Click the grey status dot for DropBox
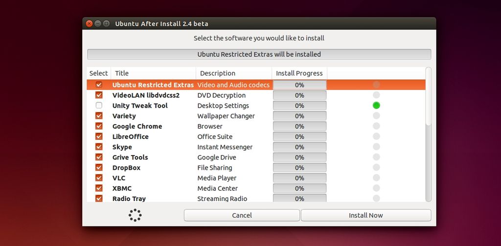This screenshot has height=246, width=501. (x=376, y=167)
